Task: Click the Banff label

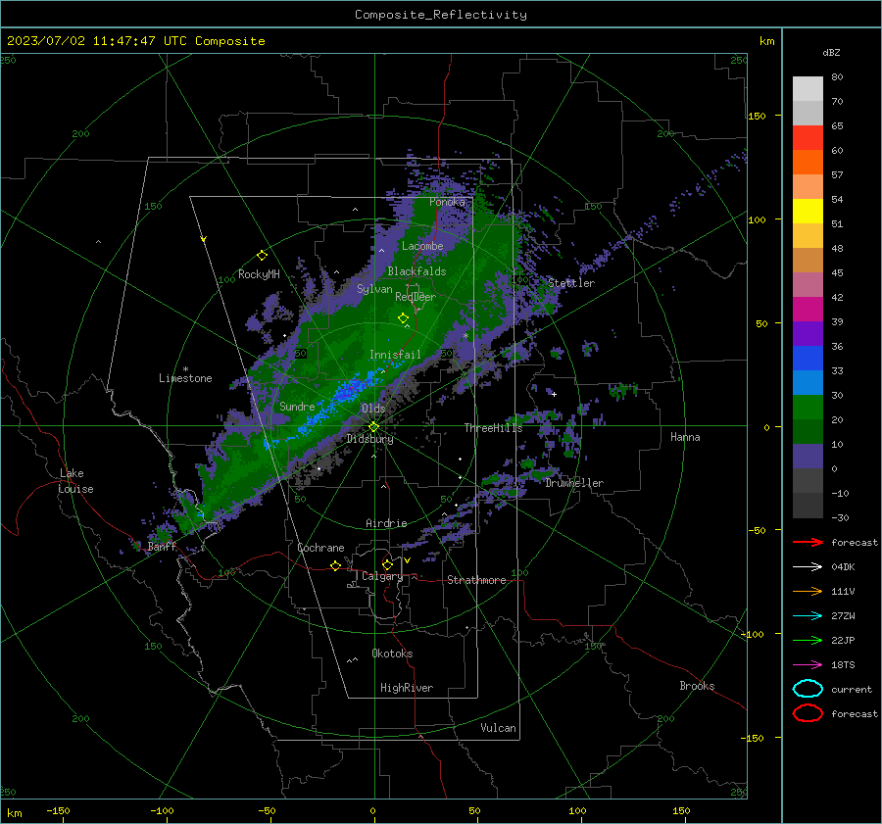Action: pyautogui.click(x=162, y=547)
